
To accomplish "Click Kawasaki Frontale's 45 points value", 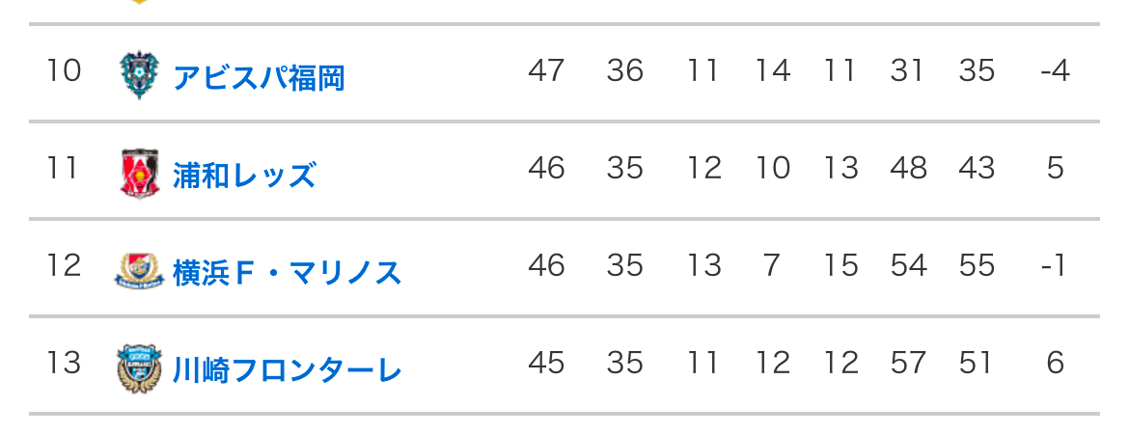I will 546,363.
